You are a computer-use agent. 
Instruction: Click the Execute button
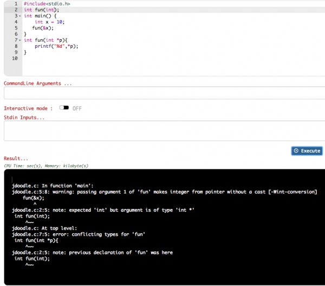pos(307,151)
